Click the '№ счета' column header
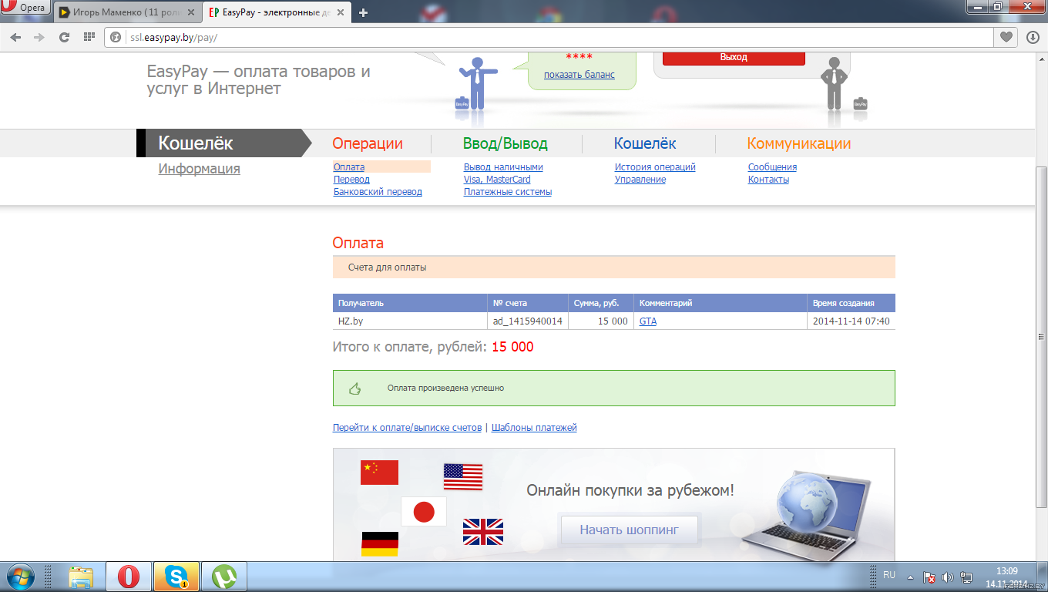1048x592 pixels. coord(528,303)
